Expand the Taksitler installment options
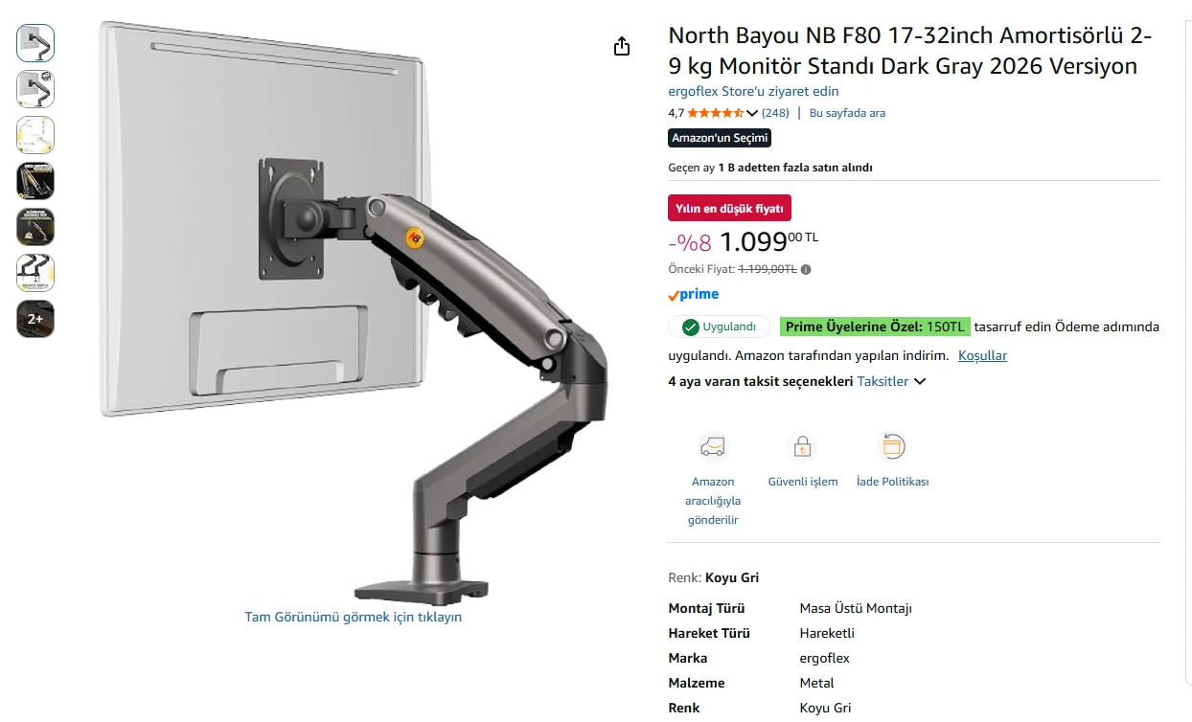This screenshot has width=1192, height=722. 891,381
